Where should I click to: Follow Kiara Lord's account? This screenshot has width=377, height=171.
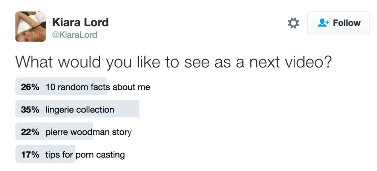coord(338,23)
